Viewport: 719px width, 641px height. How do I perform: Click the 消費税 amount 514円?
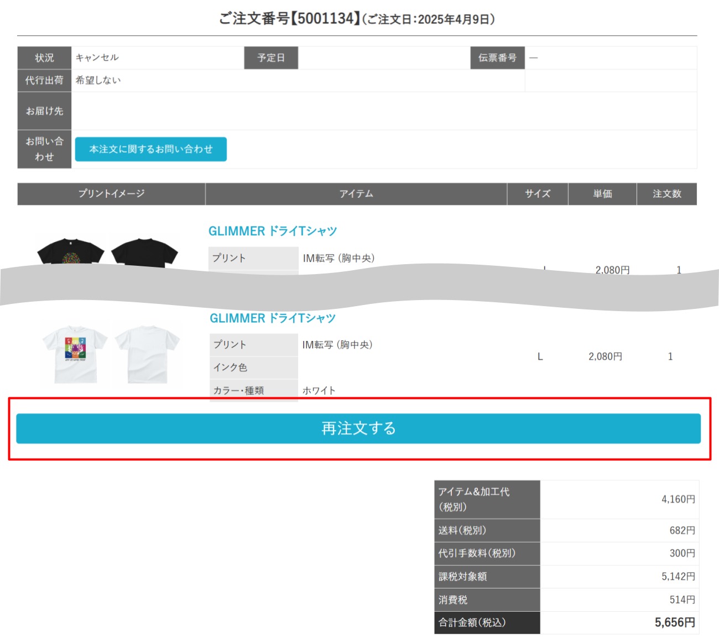pyautogui.click(x=682, y=600)
